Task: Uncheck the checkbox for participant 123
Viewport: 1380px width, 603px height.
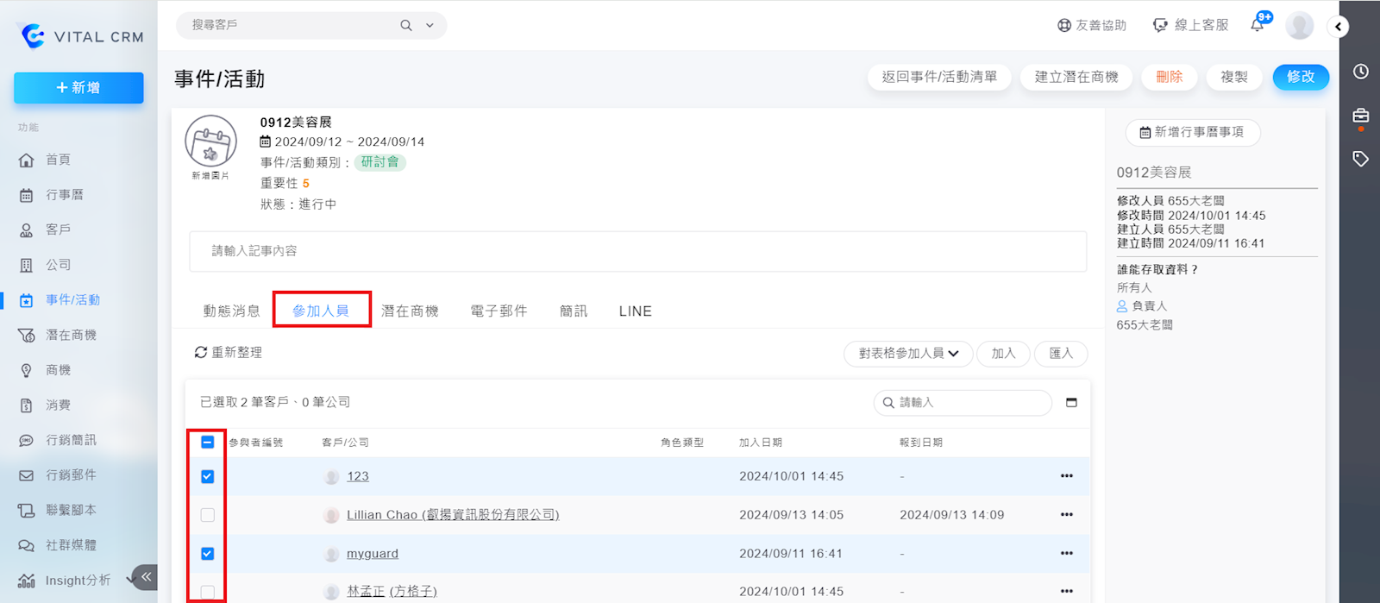Action: [208, 477]
